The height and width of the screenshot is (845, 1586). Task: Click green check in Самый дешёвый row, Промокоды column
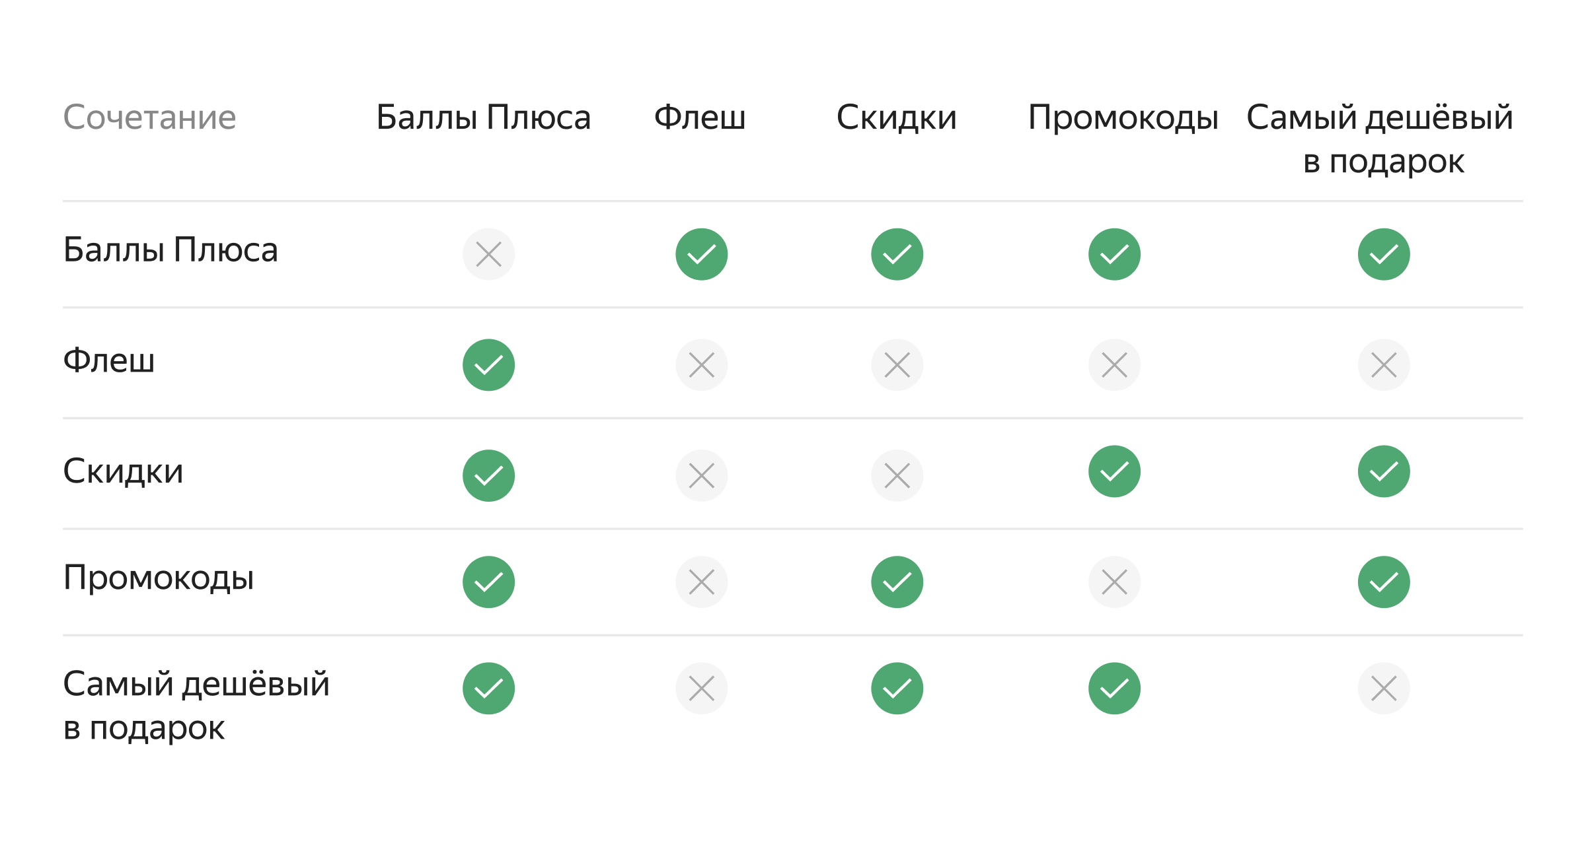tap(1114, 689)
